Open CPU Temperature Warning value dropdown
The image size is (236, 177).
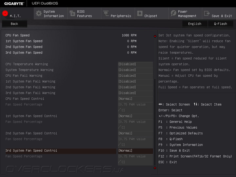[135, 64]
